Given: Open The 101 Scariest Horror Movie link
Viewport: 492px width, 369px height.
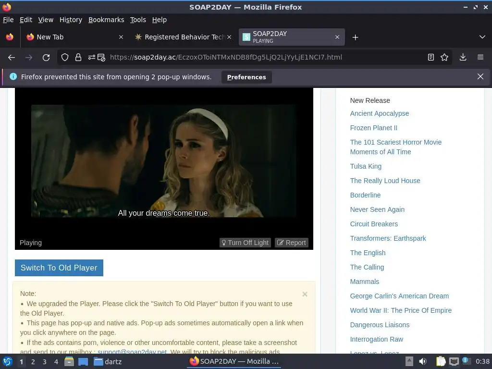Looking at the screenshot, I should [x=396, y=147].
